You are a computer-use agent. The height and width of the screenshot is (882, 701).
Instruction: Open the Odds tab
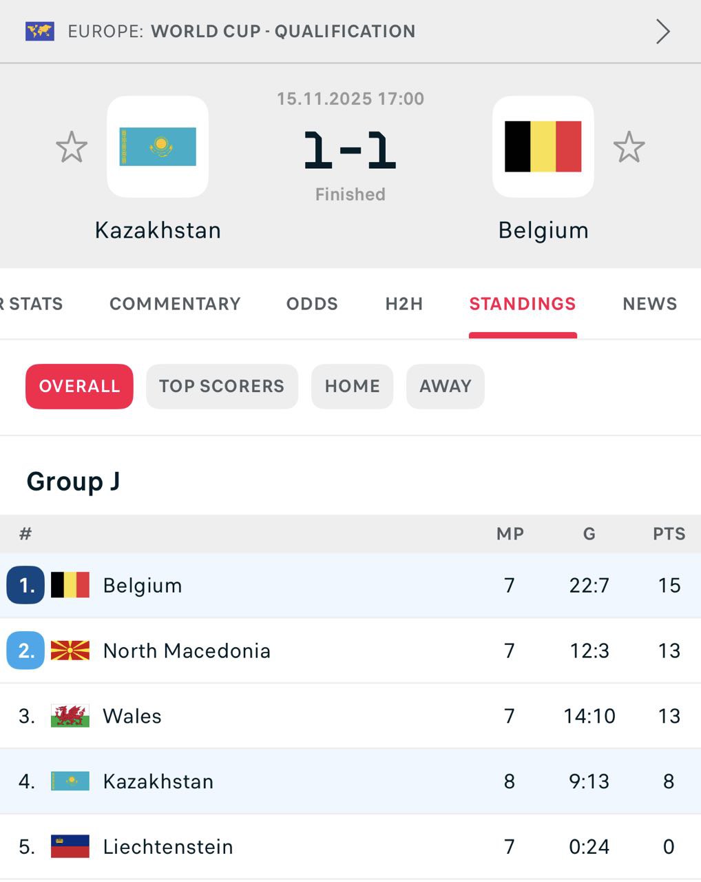pyautogui.click(x=312, y=304)
